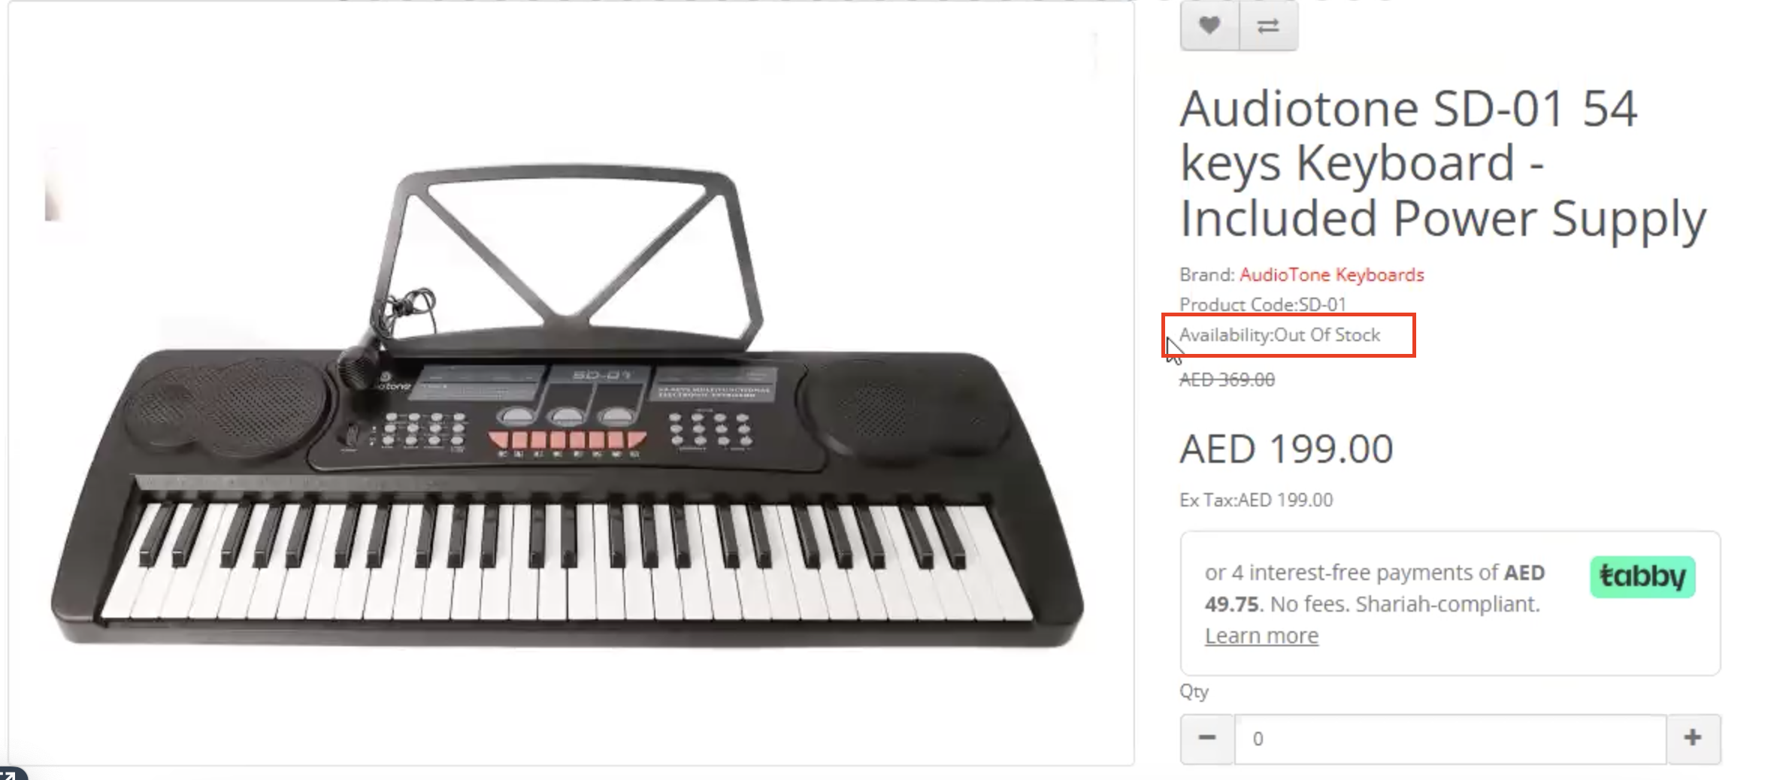Click the Availability Out Of Stock text
1783x780 pixels.
point(1279,335)
